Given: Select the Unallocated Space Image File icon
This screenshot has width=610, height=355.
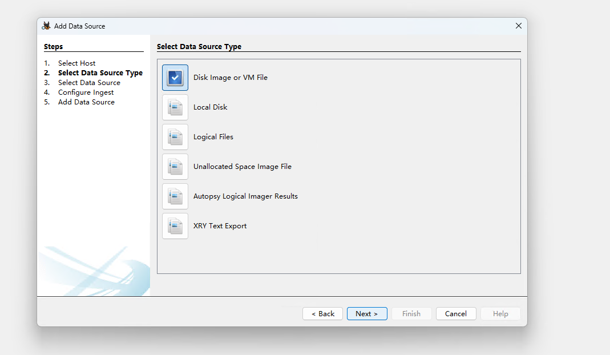Looking at the screenshot, I should coord(175,167).
